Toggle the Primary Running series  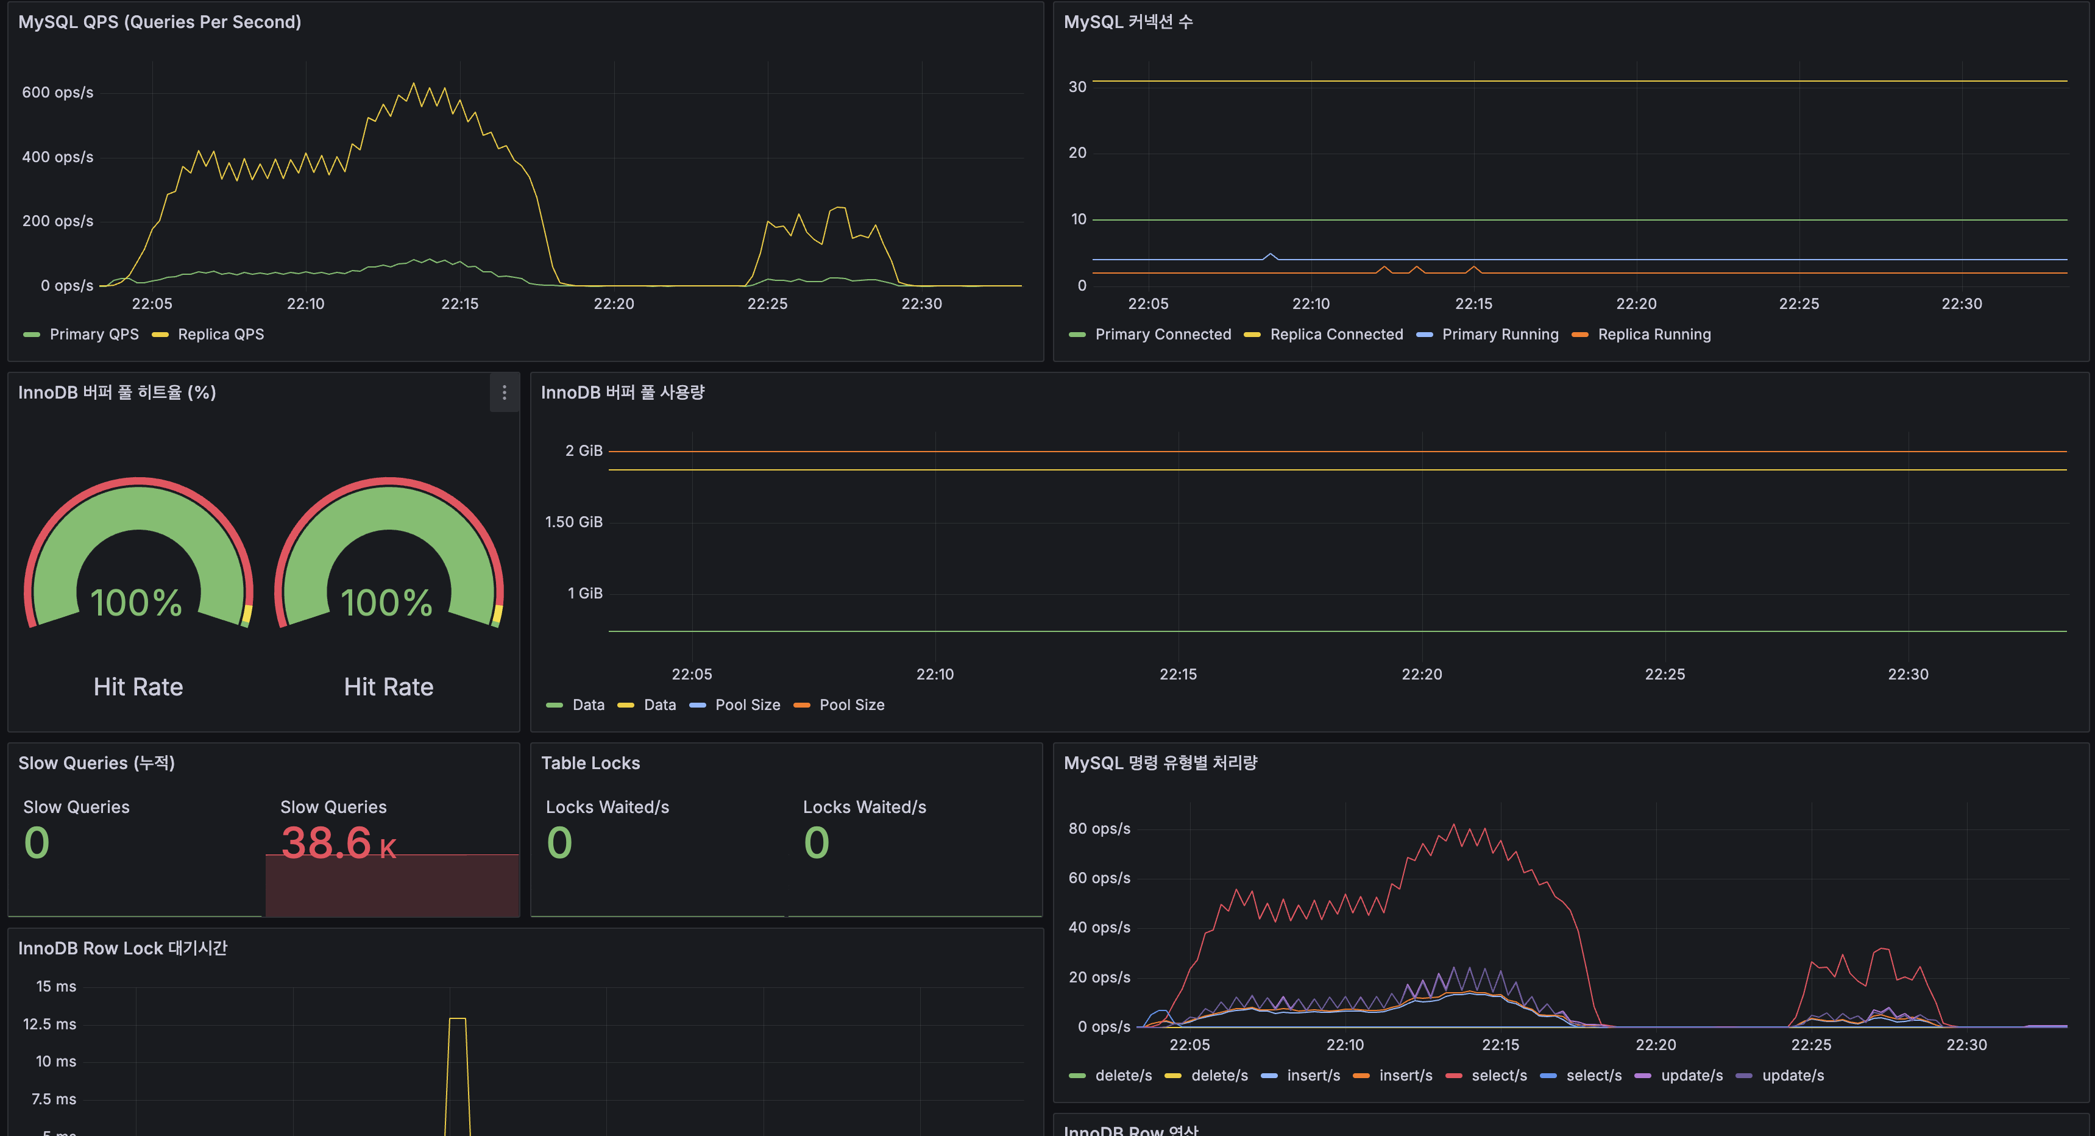(1500, 334)
